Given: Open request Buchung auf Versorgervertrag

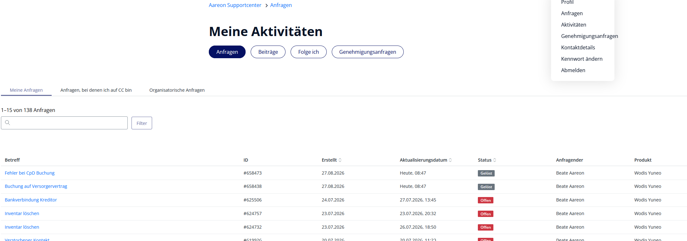Looking at the screenshot, I should 36,186.
